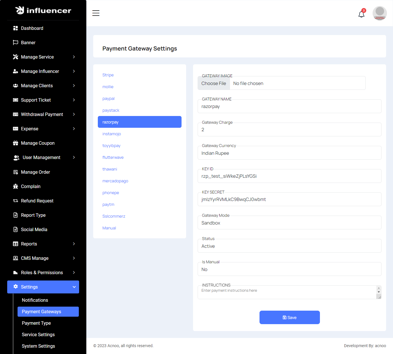Click the Refund Request arrows icon

pos(16,201)
